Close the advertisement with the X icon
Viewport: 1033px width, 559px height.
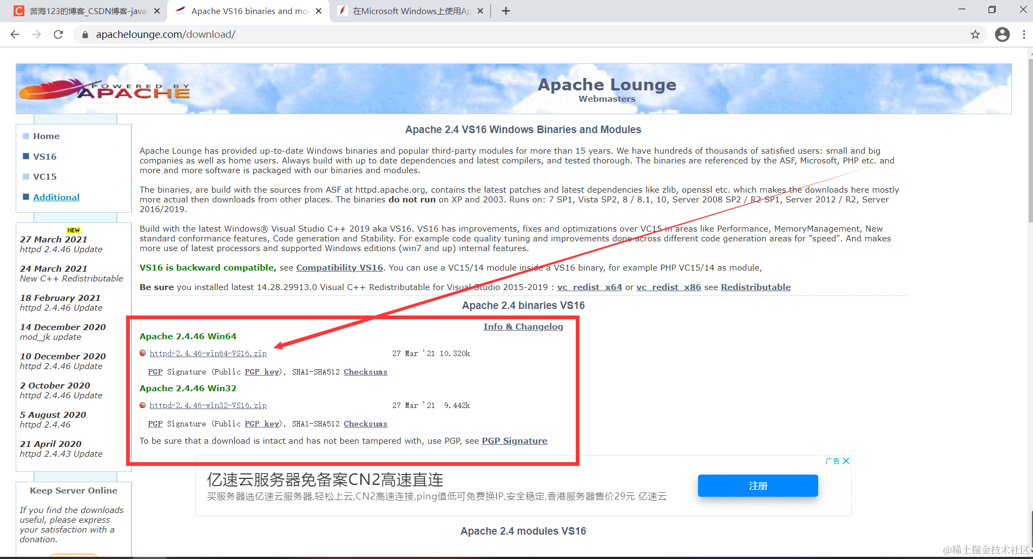coord(846,461)
